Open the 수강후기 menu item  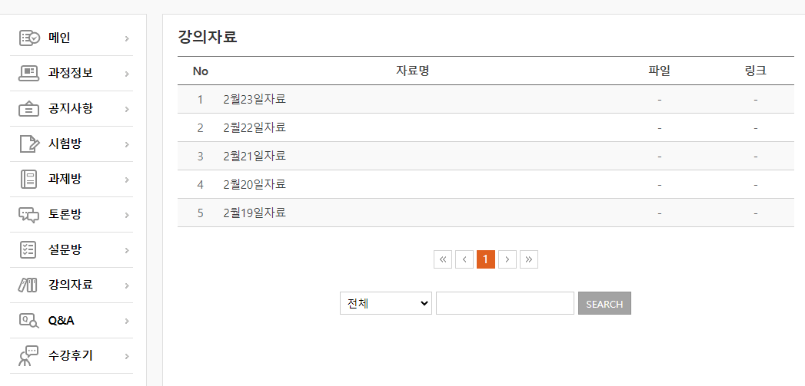click(x=71, y=355)
